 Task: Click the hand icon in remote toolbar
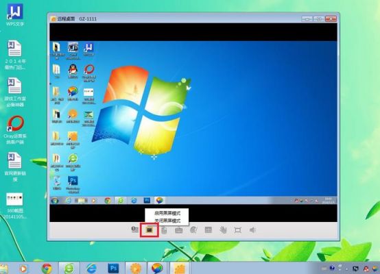(x=223, y=229)
